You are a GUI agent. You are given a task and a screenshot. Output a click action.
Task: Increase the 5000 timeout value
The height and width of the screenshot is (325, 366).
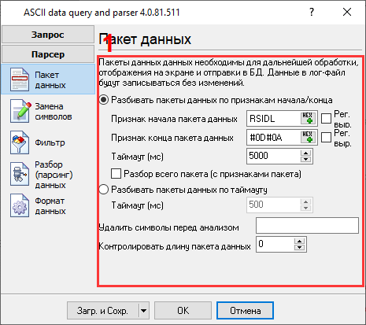point(305,153)
